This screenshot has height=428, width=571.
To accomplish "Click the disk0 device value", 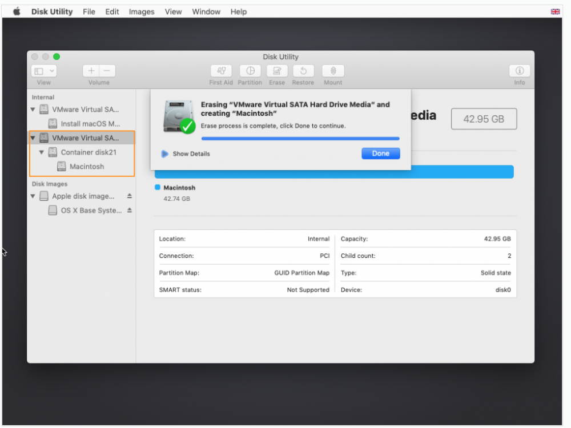I will pos(503,290).
